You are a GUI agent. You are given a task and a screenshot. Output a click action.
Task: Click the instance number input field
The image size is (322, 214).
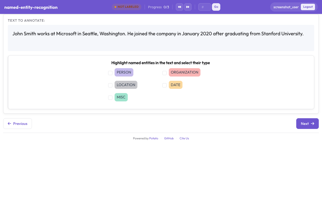204,7
